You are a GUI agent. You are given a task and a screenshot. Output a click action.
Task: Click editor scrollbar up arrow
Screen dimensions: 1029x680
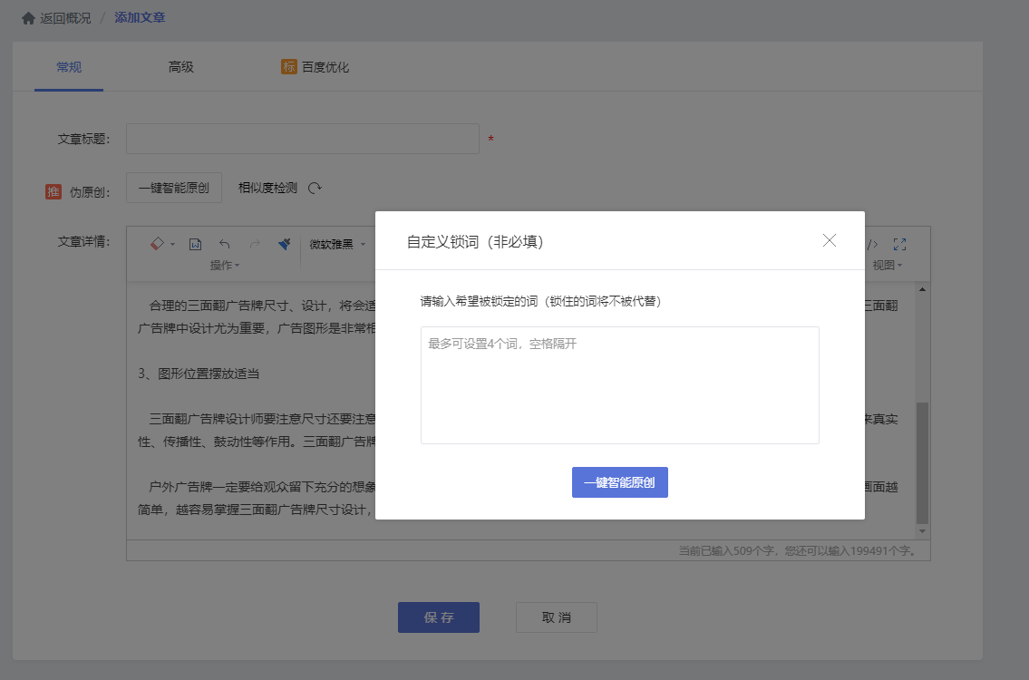coord(922,289)
